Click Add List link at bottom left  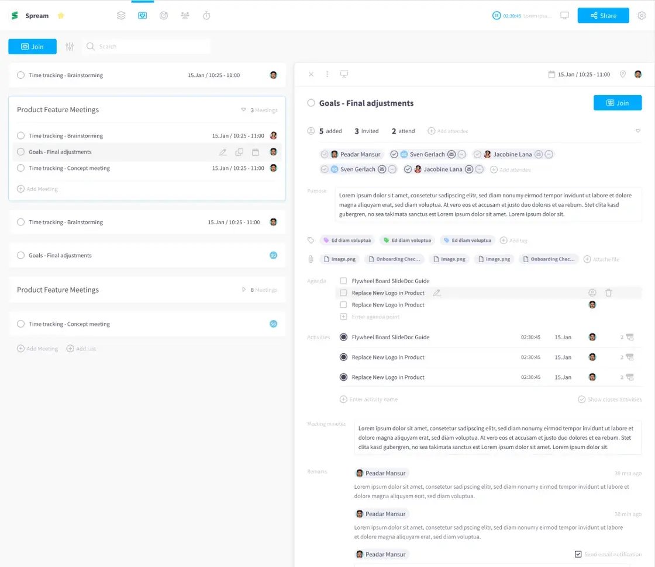81,349
